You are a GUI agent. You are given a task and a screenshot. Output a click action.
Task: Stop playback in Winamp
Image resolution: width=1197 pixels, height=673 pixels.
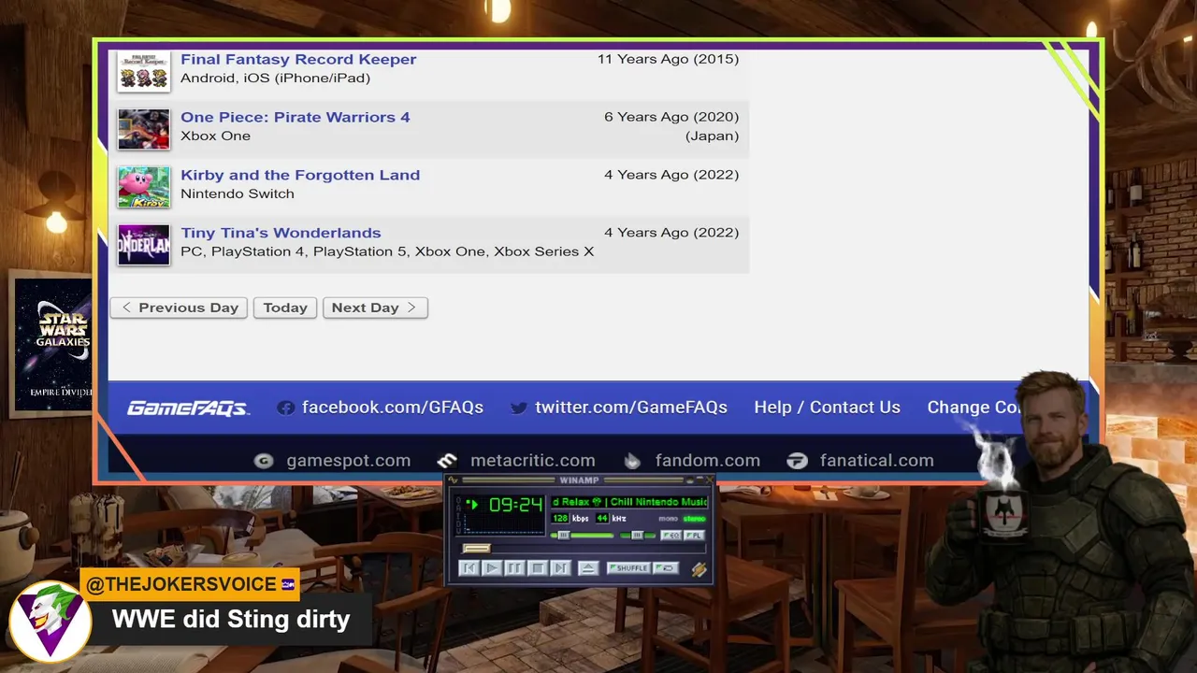[538, 568]
